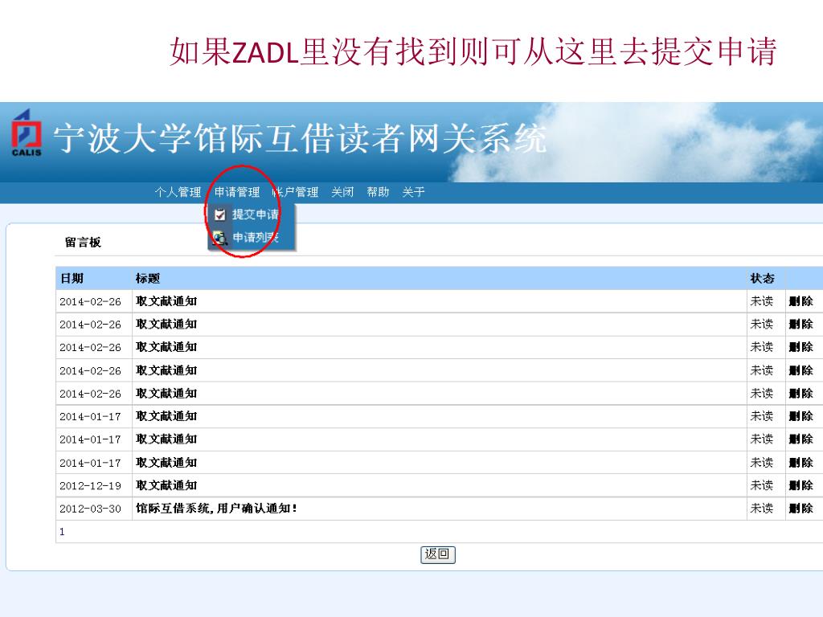This screenshot has width=823, height=617.
Task: Delete the first 2014-02-26 message
Action: point(801,301)
